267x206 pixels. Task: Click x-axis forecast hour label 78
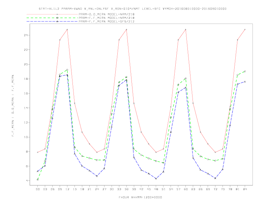click(230, 189)
